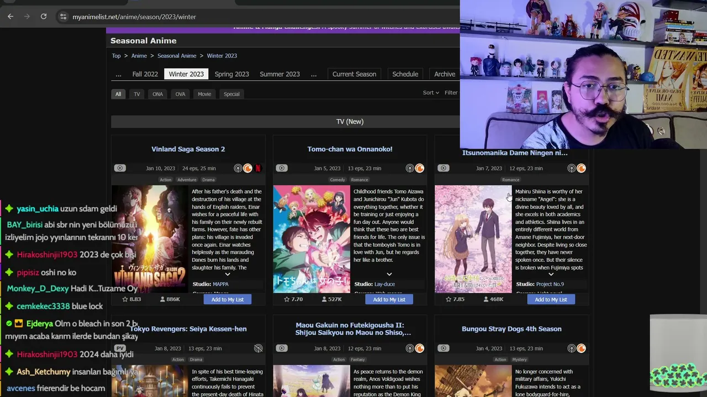Viewport: 707px width, 397px height.
Task: Open Crunchyroll icon on Vinland Saga Season 2
Action: 248,168
